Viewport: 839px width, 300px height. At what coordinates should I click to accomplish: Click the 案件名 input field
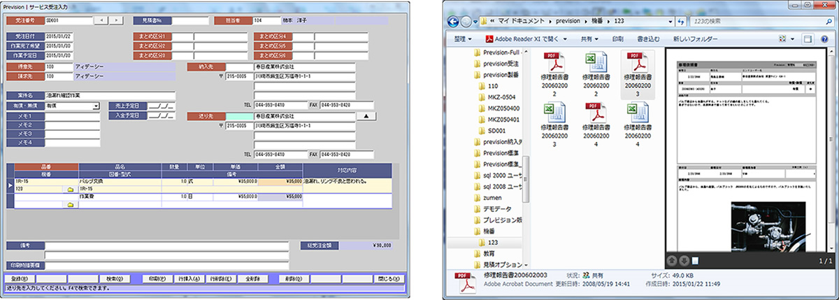point(108,95)
